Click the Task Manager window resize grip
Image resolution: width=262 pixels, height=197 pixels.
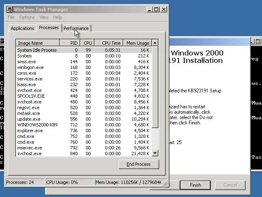coord(165,183)
